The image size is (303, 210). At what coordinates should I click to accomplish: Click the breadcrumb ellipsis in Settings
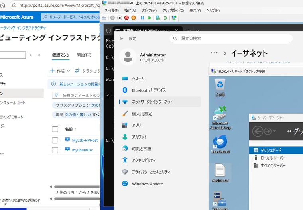pyautogui.click(x=214, y=53)
